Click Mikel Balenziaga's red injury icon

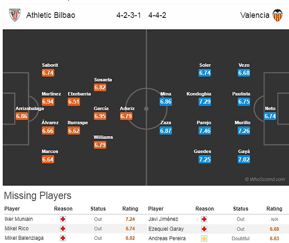[x=63, y=238]
